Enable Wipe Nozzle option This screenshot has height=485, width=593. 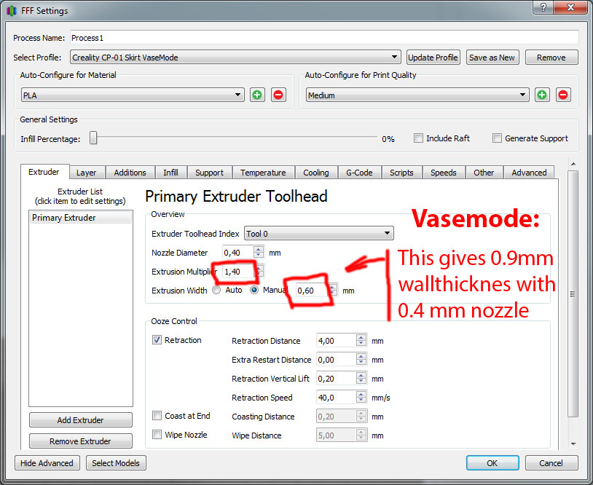tap(157, 435)
